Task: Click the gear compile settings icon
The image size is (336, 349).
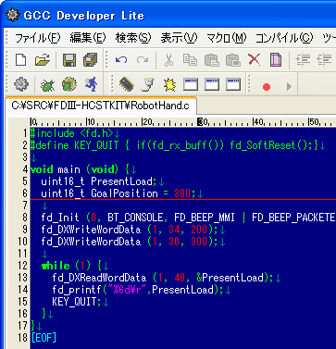Action: 21,84
